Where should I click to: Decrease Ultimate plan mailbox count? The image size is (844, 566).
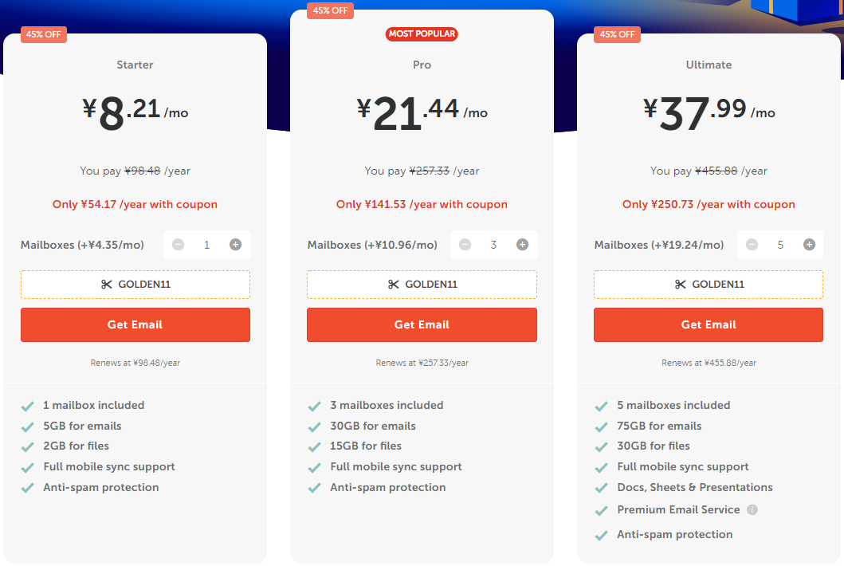tap(752, 245)
